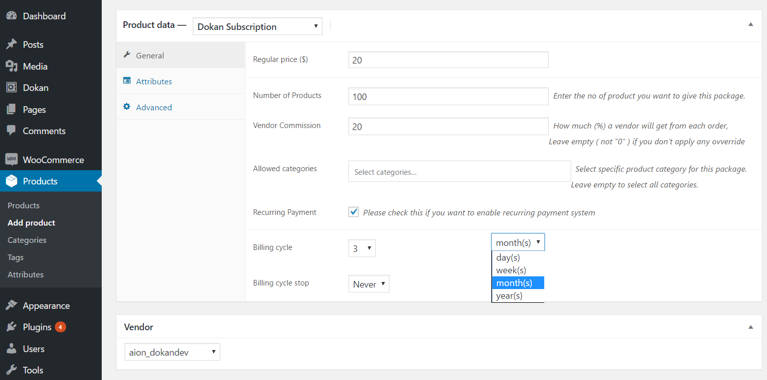Click the Plugins plug icon
The image size is (767, 380).
(11, 327)
